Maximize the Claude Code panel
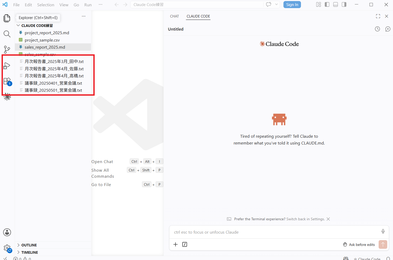 [x=378, y=16]
